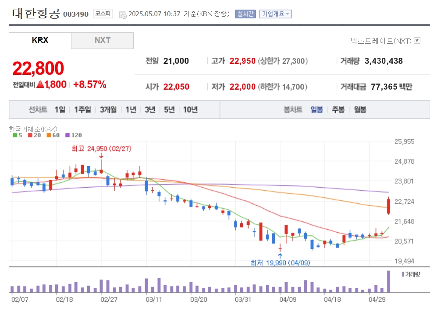Image resolution: width=430 pixels, height=311 pixels.
Task: Select the 1일 line chart period
Action: coord(60,110)
